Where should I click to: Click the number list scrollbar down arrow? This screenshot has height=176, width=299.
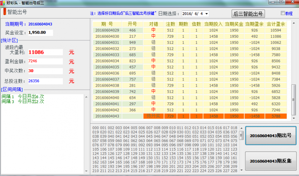(x=242, y=169)
